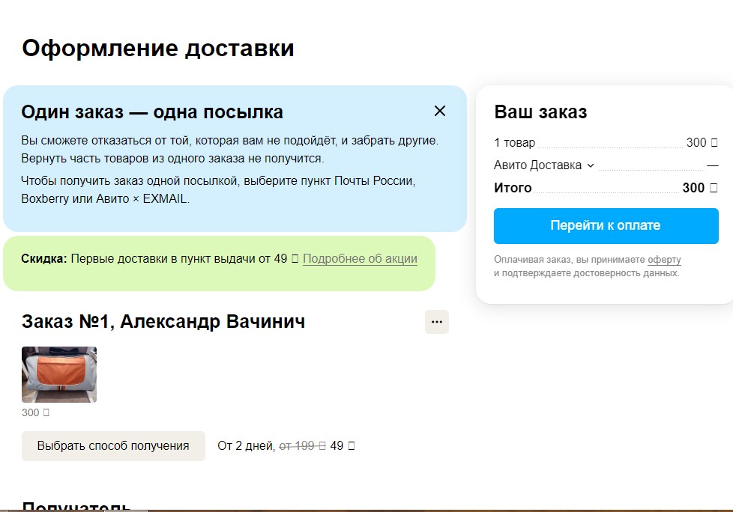Viewport: 733px width, 512px height.
Task: Open the оферту link
Action: 664,260
